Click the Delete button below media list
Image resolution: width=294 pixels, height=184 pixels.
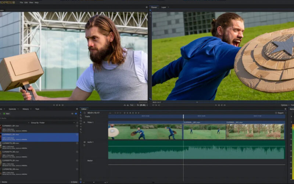[x=4, y=182]
